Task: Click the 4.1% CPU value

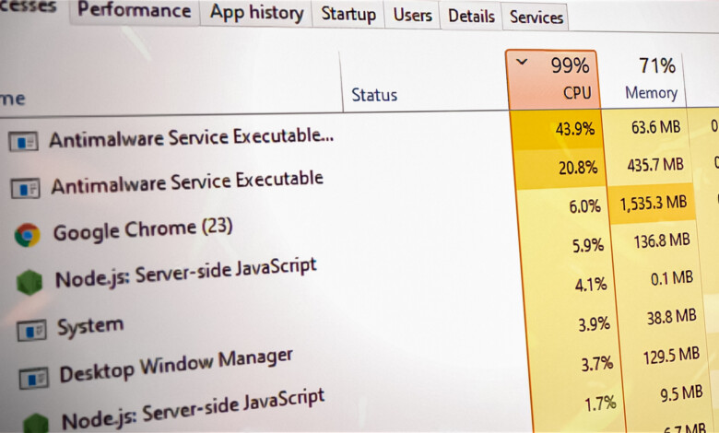Action: (591, 285)
